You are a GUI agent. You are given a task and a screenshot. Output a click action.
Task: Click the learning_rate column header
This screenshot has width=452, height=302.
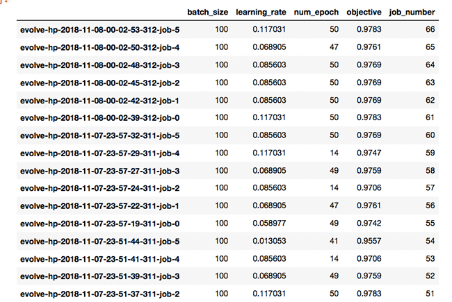click(261, 12)
